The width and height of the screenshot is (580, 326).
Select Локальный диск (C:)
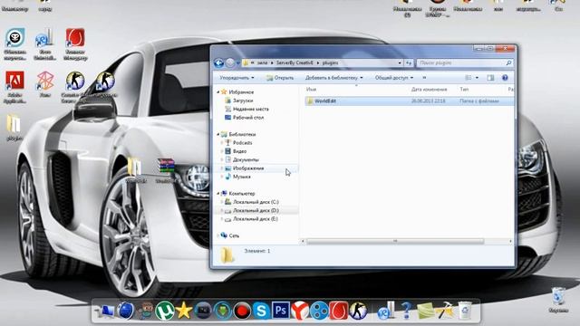[x=256, y=202]
